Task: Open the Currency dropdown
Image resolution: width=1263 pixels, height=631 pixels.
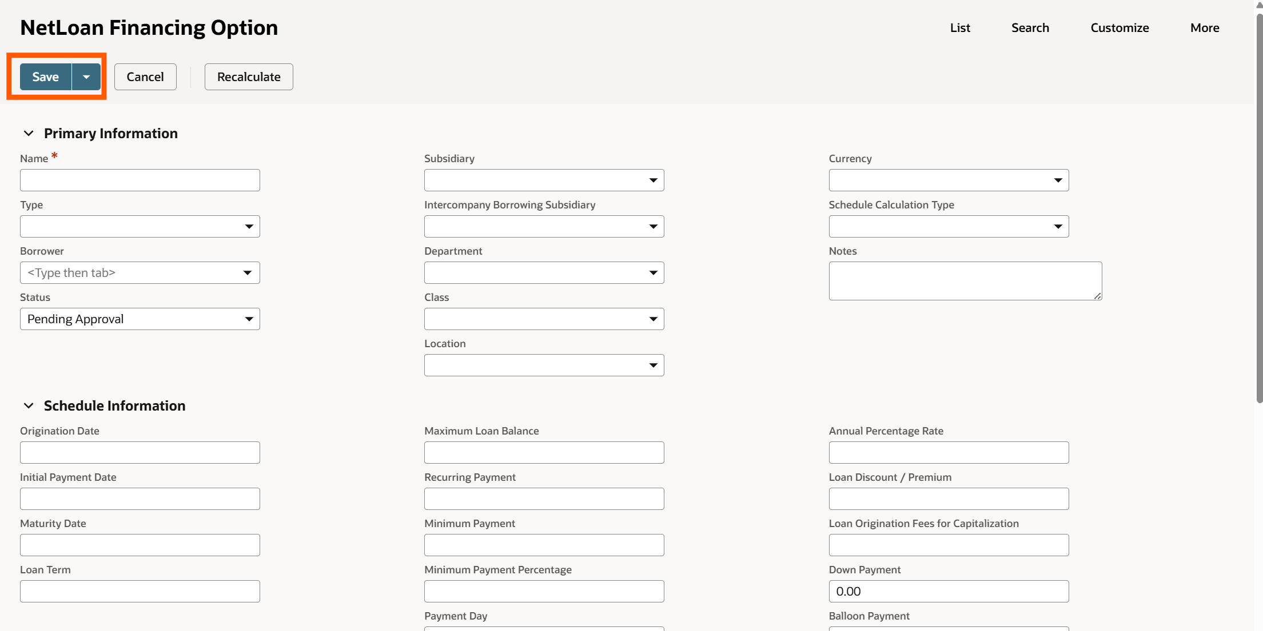Action: pos(1058,180)
